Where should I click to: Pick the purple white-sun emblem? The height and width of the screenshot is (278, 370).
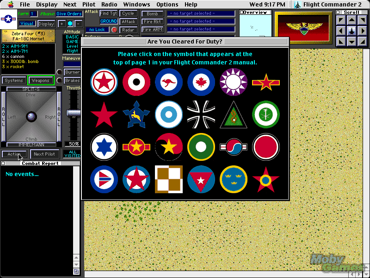[x=234, y=82]
